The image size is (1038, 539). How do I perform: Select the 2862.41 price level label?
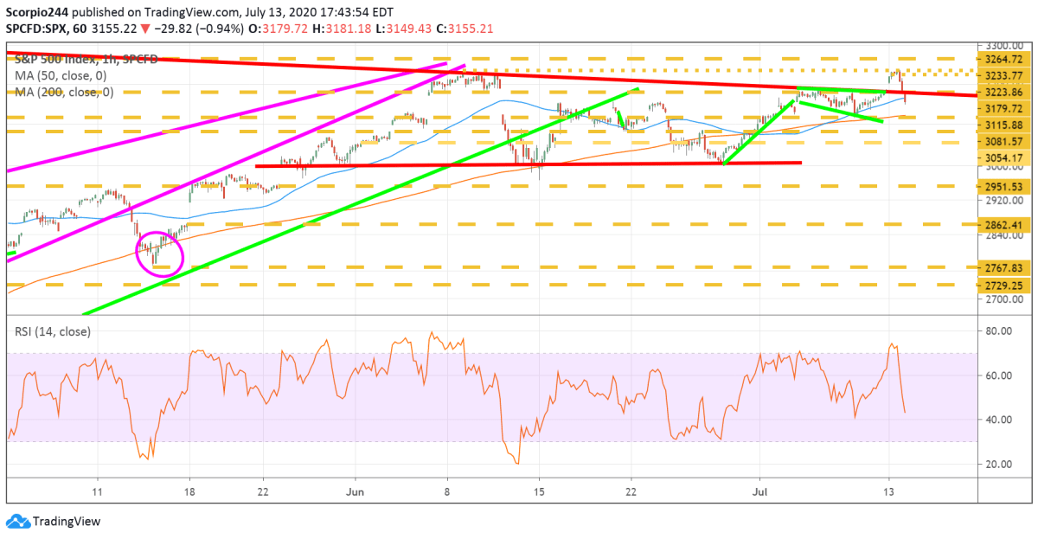coord(1004,225)
